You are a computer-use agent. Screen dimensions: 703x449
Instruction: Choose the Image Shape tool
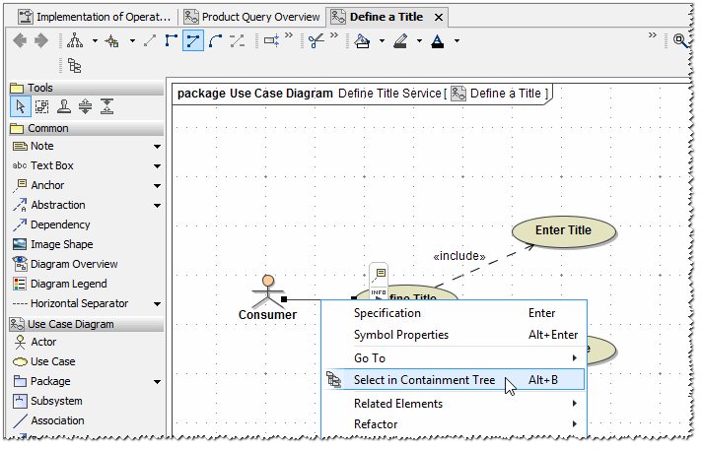pos(61,244)
